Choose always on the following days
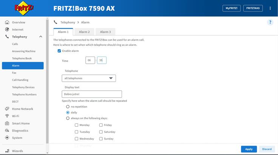 click(x=68, y=118)
